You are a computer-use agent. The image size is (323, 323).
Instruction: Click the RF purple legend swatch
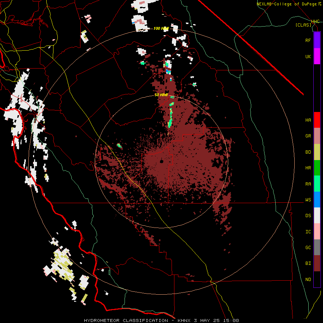(x=317, y=40)
